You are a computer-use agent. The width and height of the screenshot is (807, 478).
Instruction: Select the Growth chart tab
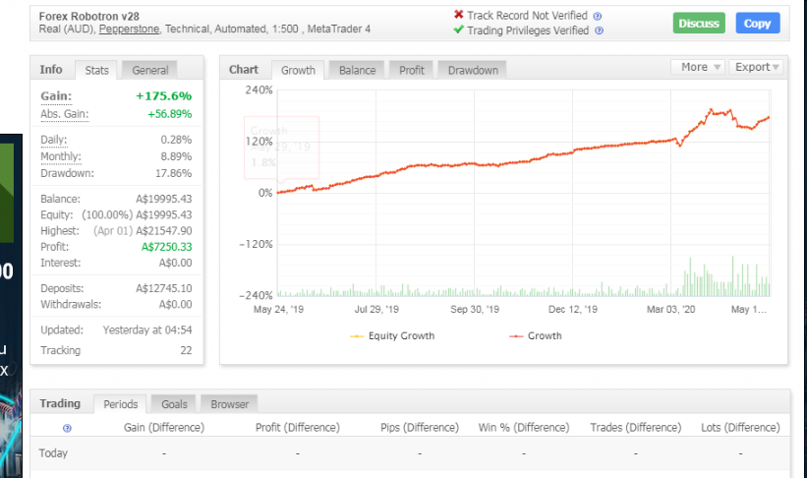pos(298,70)
